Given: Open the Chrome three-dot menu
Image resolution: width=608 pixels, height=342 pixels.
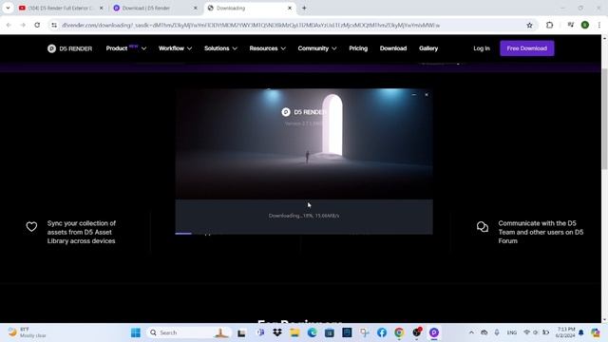Looking at the screenshot, I should (x=599, y=25).
